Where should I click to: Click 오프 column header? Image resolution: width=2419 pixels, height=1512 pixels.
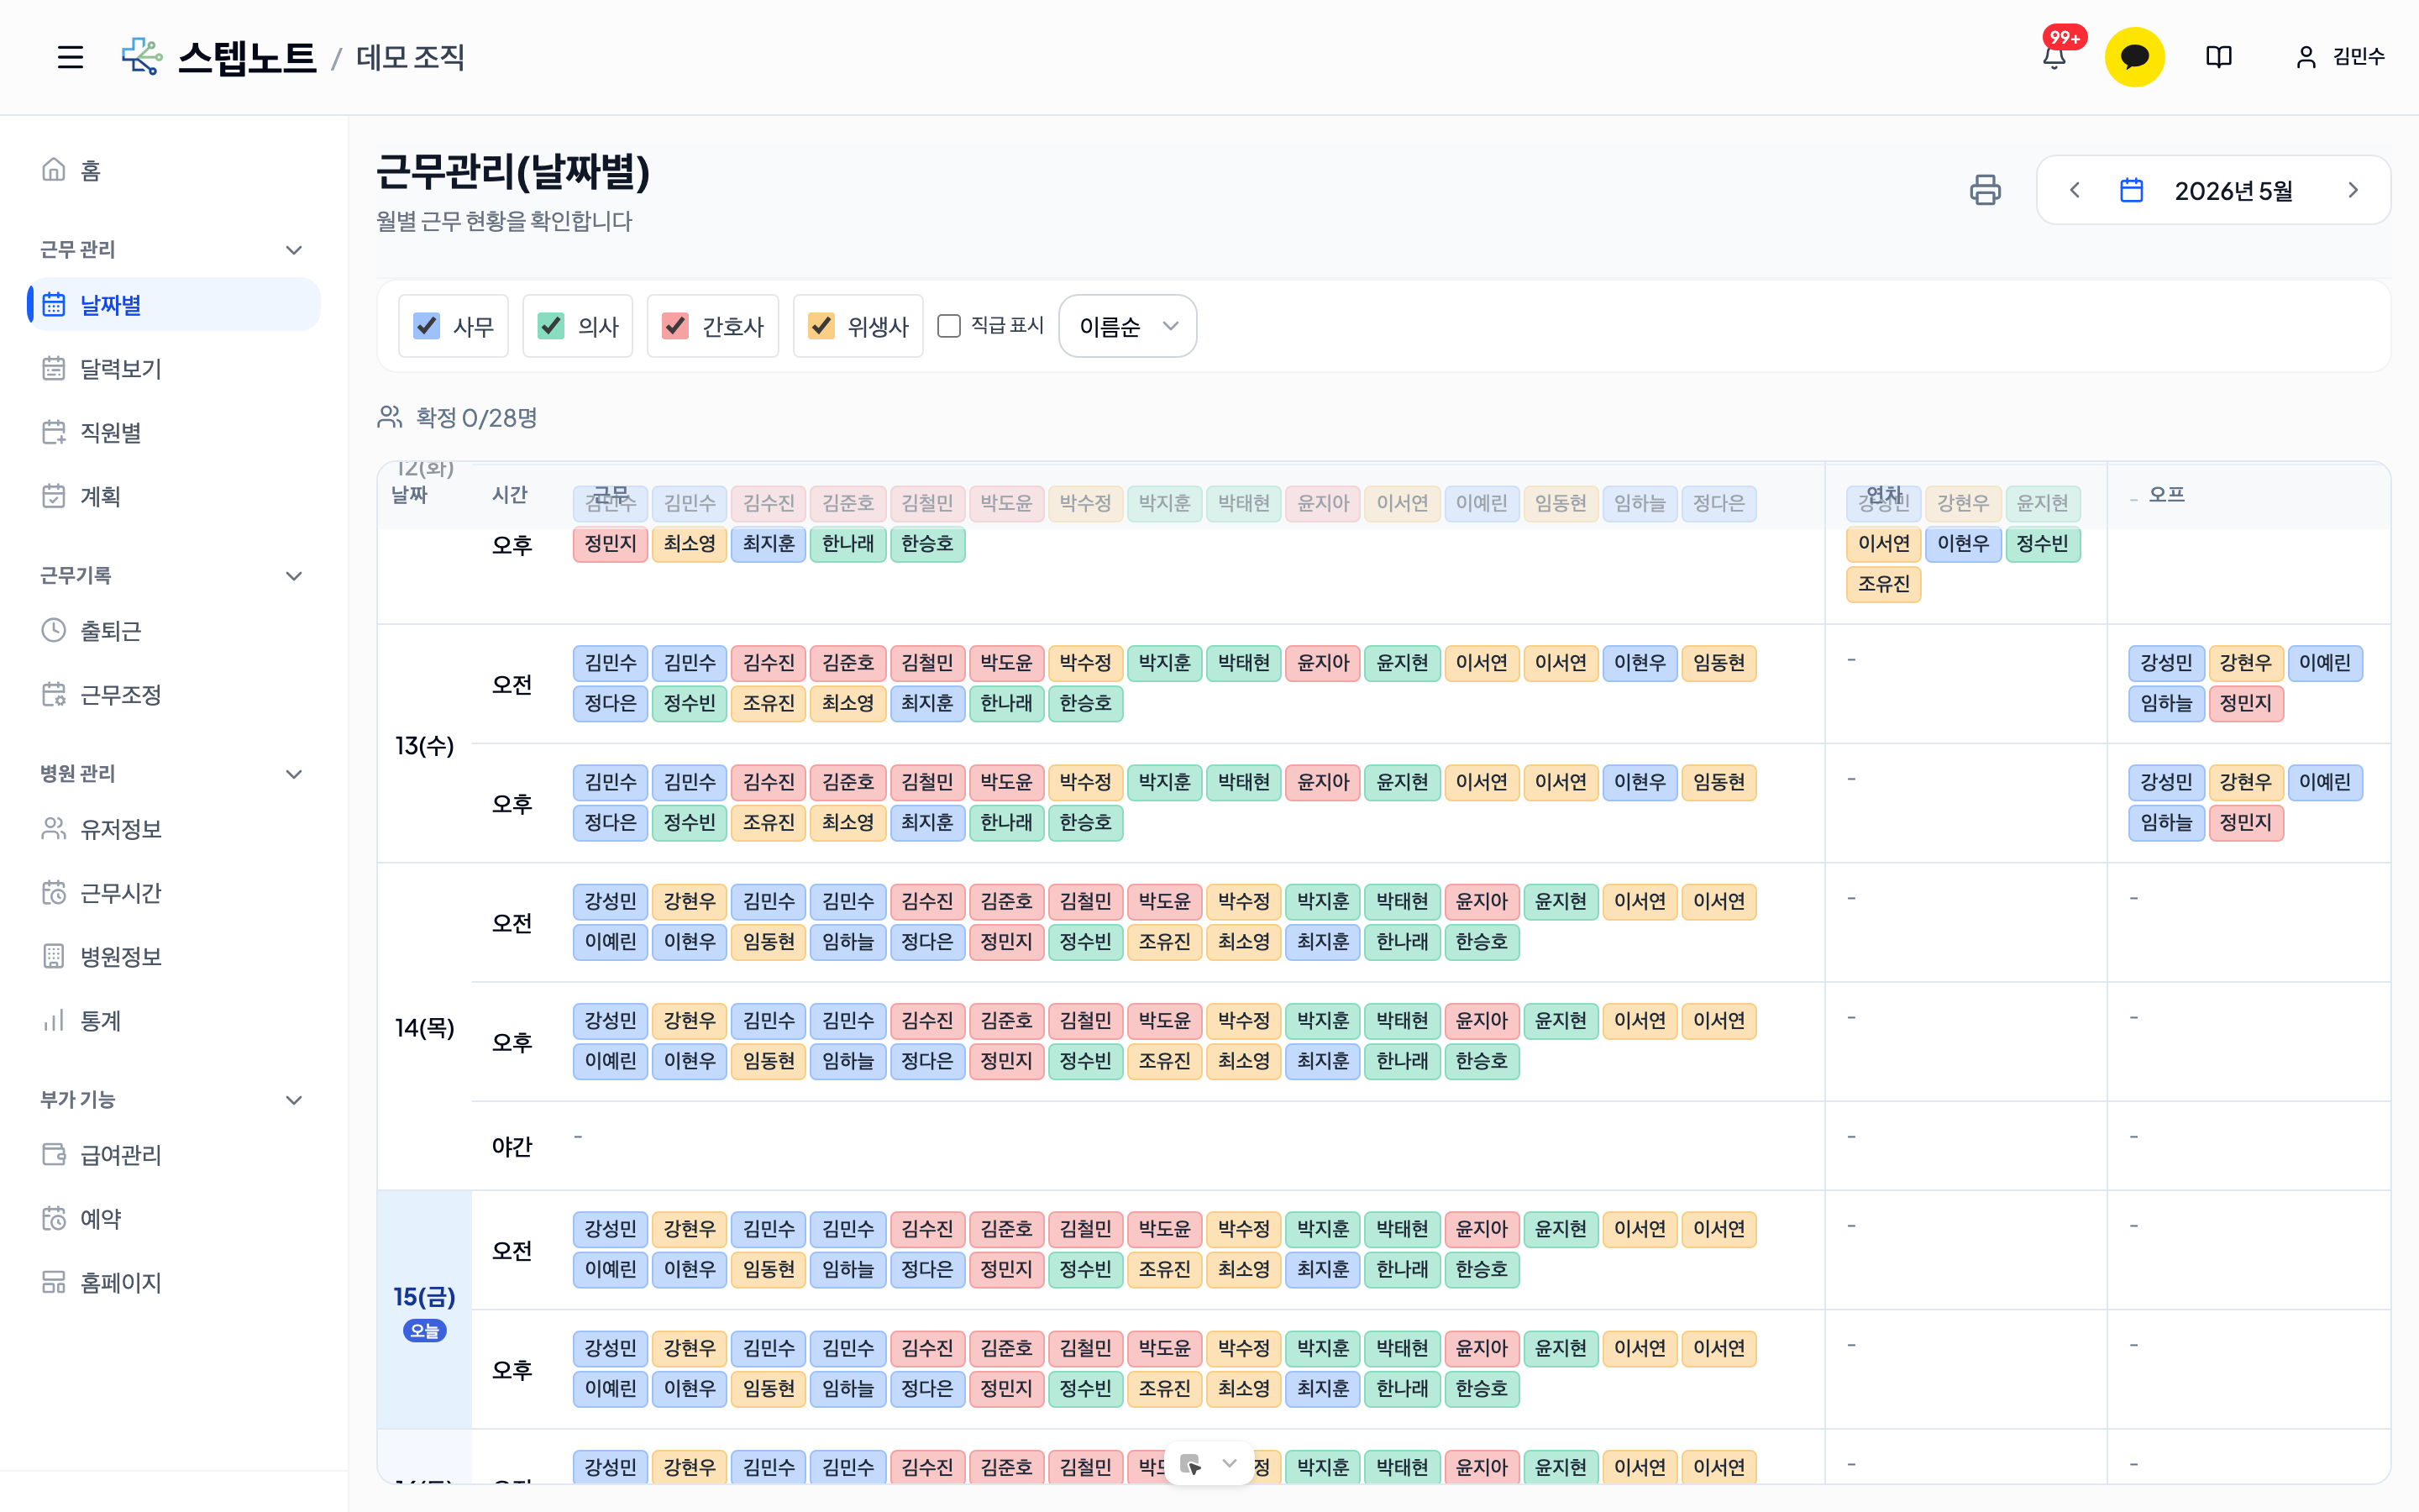point(2167,494)
